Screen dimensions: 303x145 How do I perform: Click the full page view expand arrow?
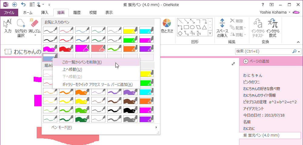tap(233, 64)
